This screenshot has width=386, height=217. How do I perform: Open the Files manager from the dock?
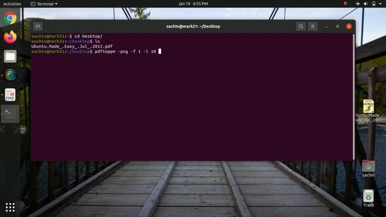[10, 56]
